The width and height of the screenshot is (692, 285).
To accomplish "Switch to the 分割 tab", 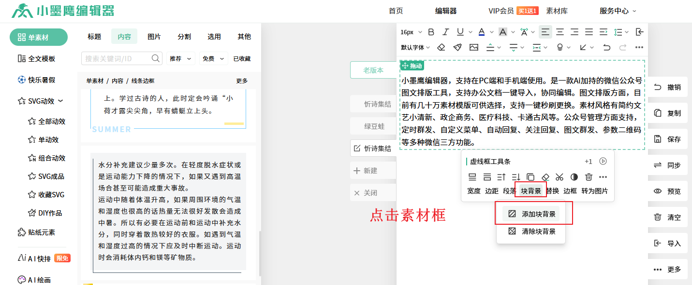I will click(184, 36).
